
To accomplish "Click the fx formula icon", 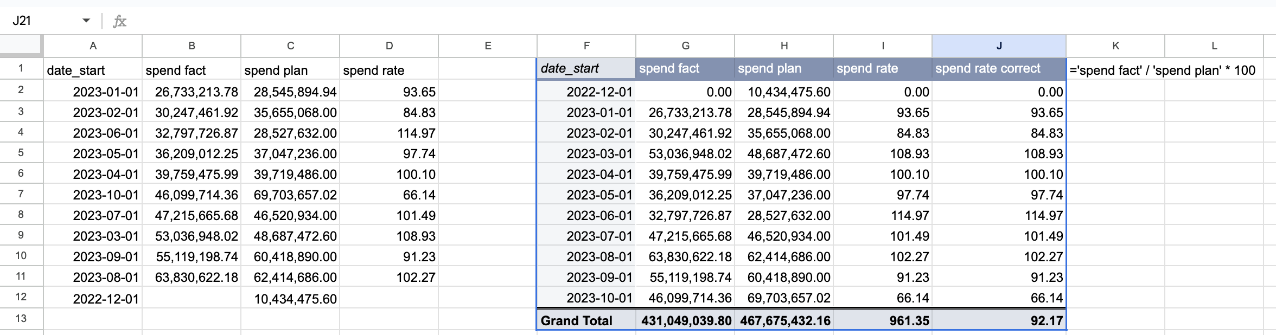I will [119, 21].
